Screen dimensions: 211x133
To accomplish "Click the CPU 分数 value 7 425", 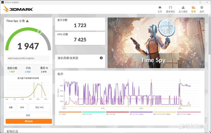I will 80,40.
